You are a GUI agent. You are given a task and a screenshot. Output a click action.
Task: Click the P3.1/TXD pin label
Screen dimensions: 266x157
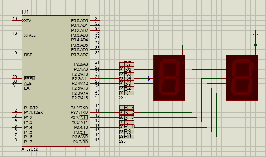pyautogui.click(x=80, y=113)
